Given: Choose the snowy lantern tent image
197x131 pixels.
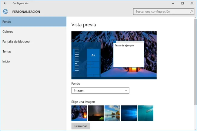Looking at the screenshot, I should tap(79, 113).
